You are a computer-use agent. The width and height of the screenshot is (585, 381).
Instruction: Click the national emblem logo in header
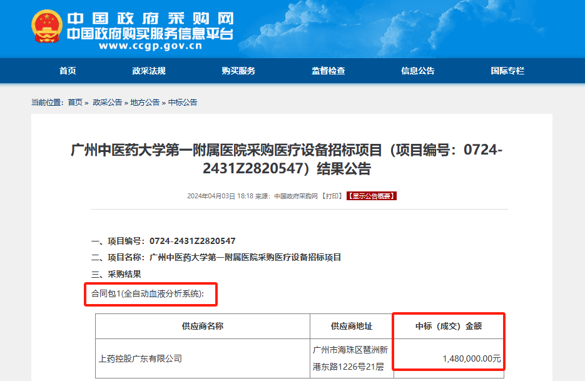click(47, 27)
